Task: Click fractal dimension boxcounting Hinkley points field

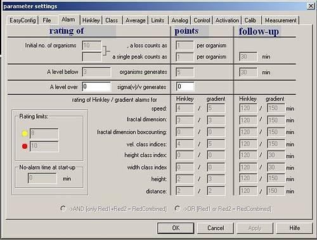Action: coord(184,132)
